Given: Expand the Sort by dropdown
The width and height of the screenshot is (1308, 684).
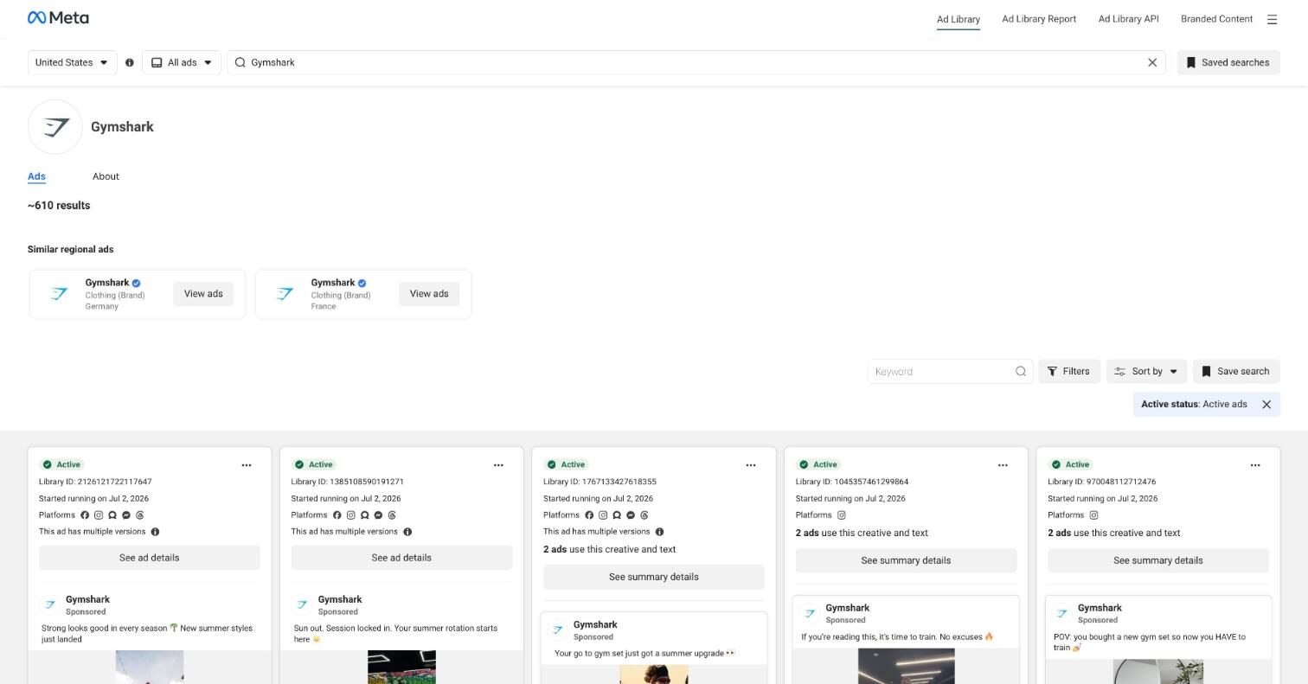Looking at the screenshot, I should [1146, 372].
